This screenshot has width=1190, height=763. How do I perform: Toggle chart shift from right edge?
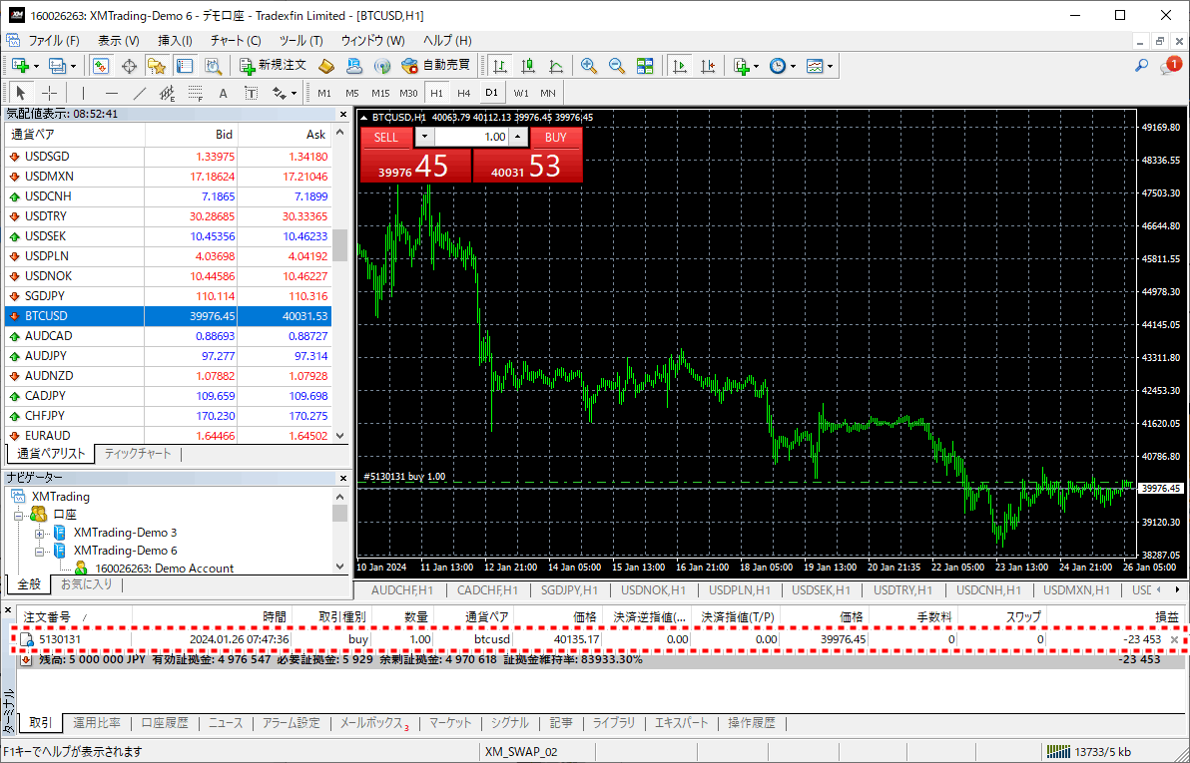pyautogui.click(x=708, y=66)
